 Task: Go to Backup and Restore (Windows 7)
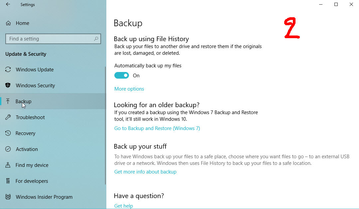157,128
